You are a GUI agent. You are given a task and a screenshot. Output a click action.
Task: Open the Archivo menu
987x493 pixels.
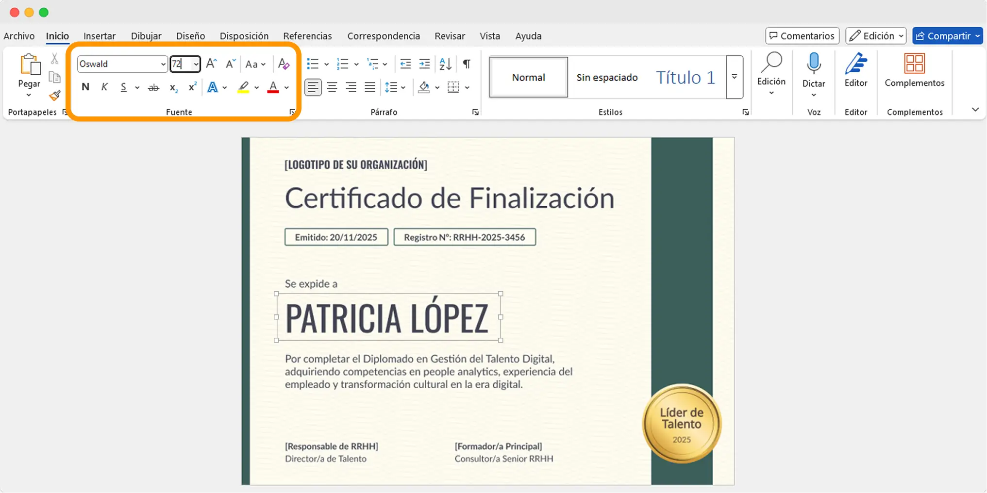tap(19, 36)
